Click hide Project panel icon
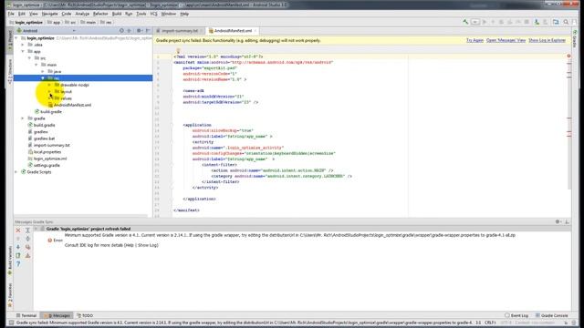The image size is (584, 328). 148,30
